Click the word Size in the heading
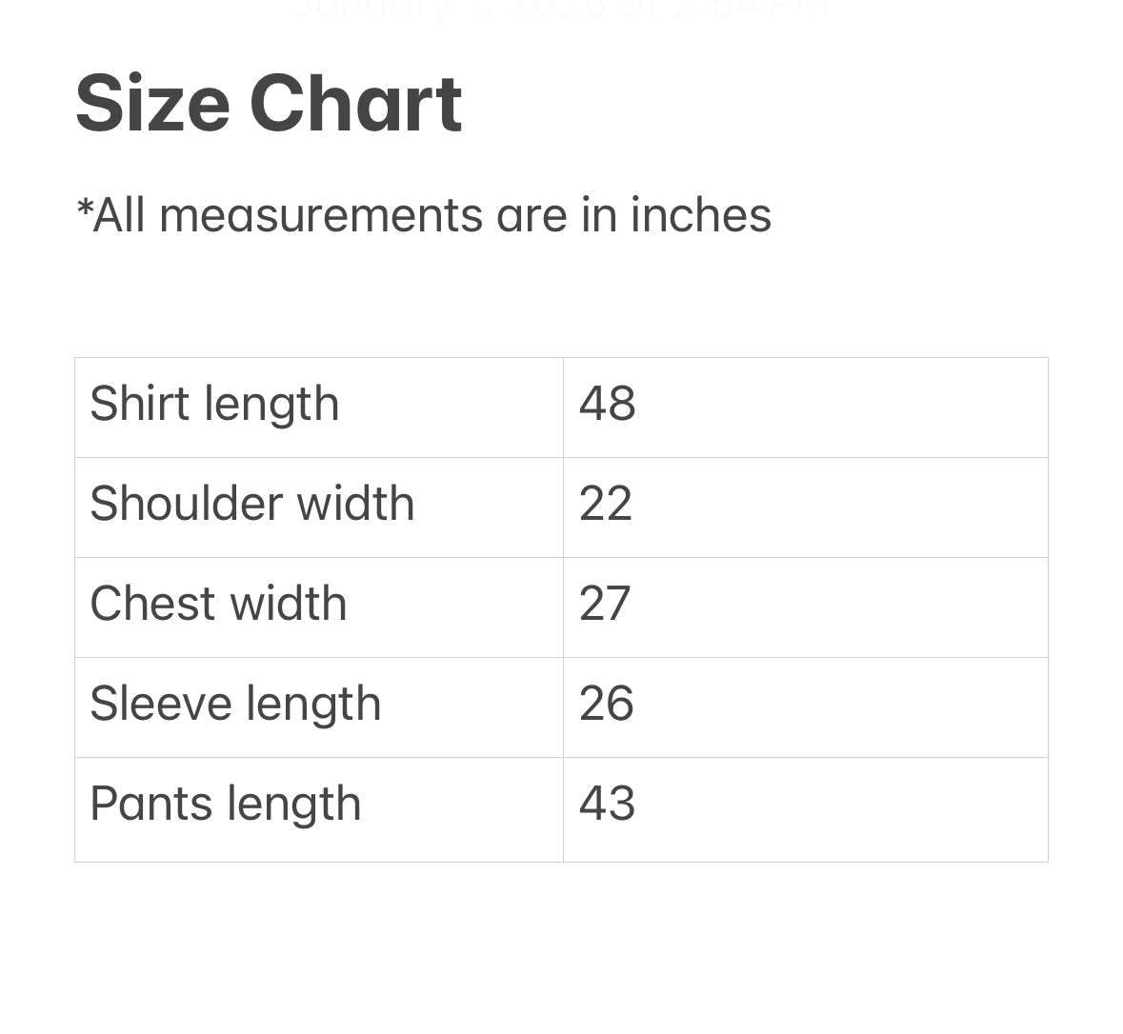 (x=152, y=104)
